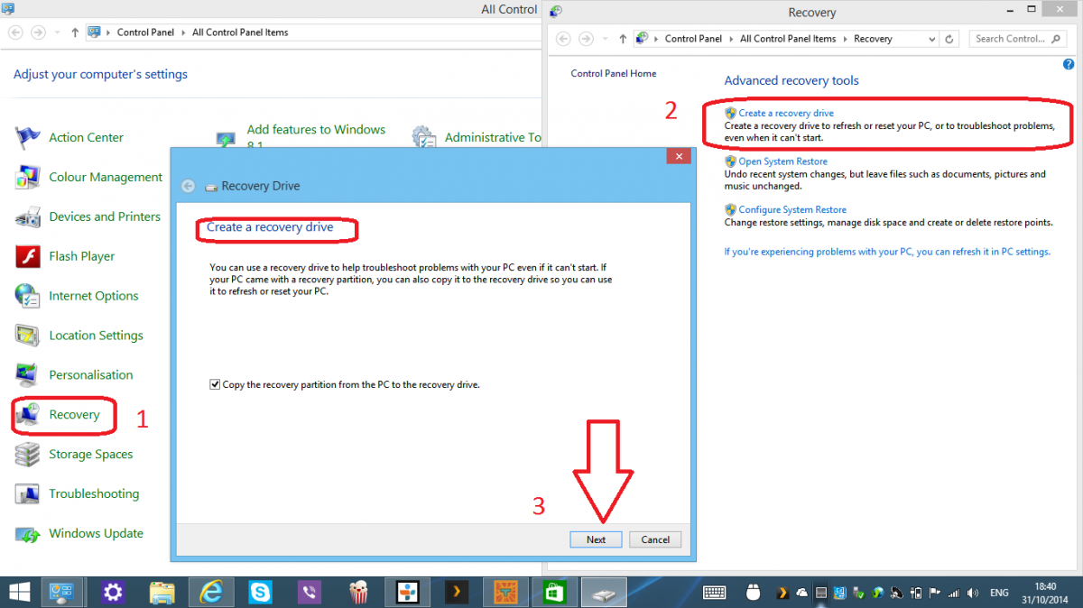
Task: Open Location Settings icon
Action: point(28,336)
